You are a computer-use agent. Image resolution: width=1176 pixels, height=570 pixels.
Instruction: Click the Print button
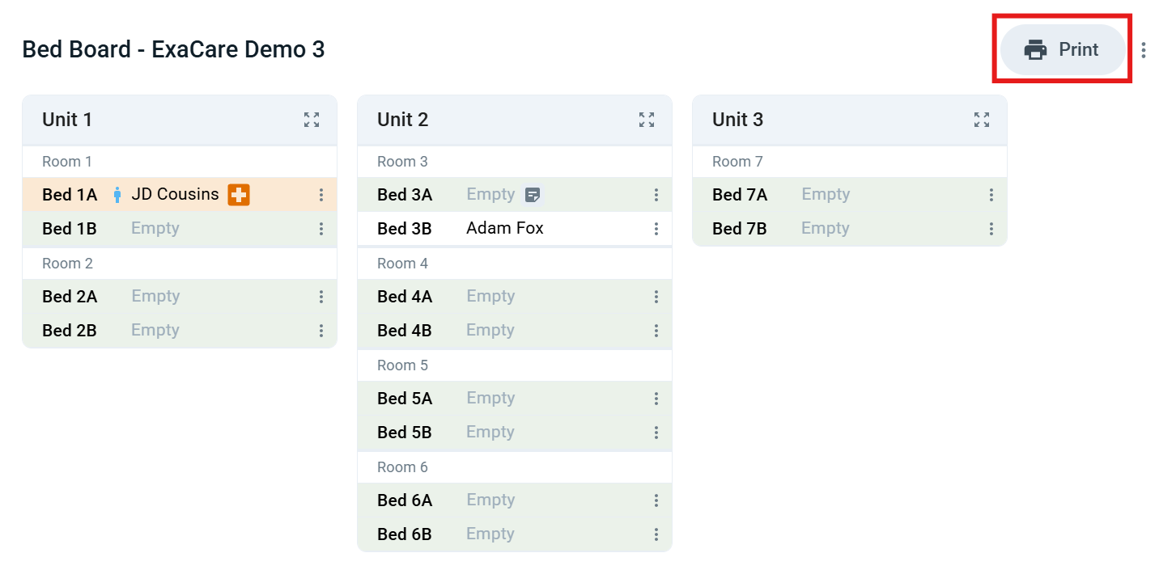[1062, 49]
